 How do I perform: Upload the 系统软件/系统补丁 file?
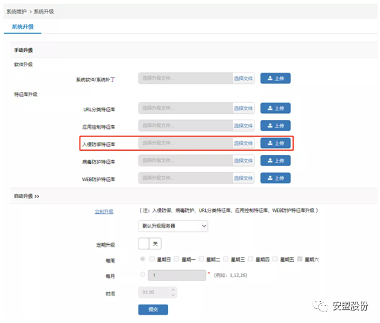pos(275,78)
